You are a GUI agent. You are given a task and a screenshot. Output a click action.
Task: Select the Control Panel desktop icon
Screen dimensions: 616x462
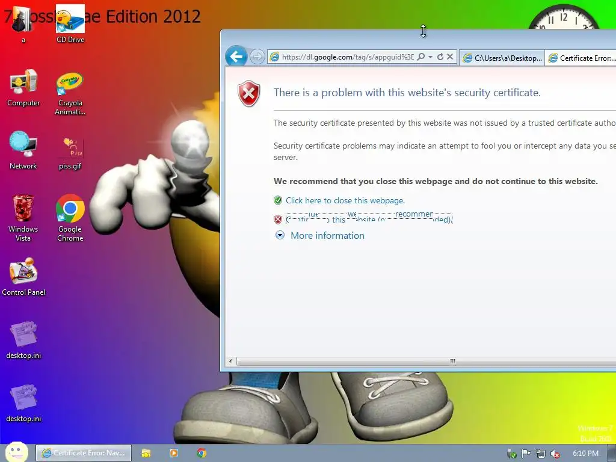pyautogui.click(x=23, y=276)
